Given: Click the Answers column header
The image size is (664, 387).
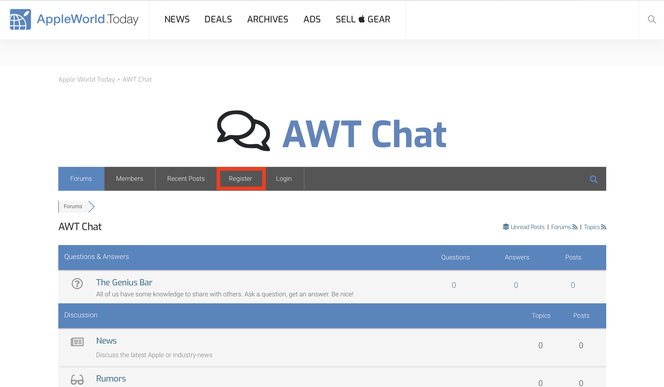Looking at the screenshot, I should [517, 257].
